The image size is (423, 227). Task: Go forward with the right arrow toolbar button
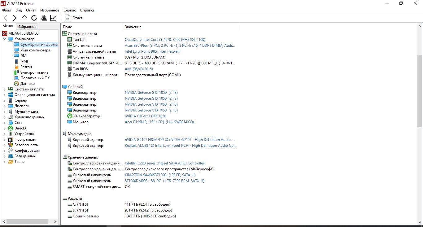(15, 18)
